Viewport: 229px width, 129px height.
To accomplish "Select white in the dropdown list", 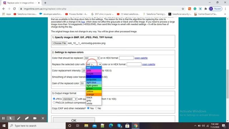I will (94, 104).
